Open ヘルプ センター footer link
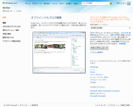The height and width of the screenshot is (107, 133). 101,105
